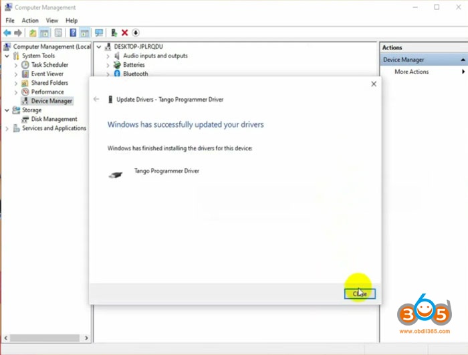Expand the Shared Folders node
The image size is (468, 355).
16,84
